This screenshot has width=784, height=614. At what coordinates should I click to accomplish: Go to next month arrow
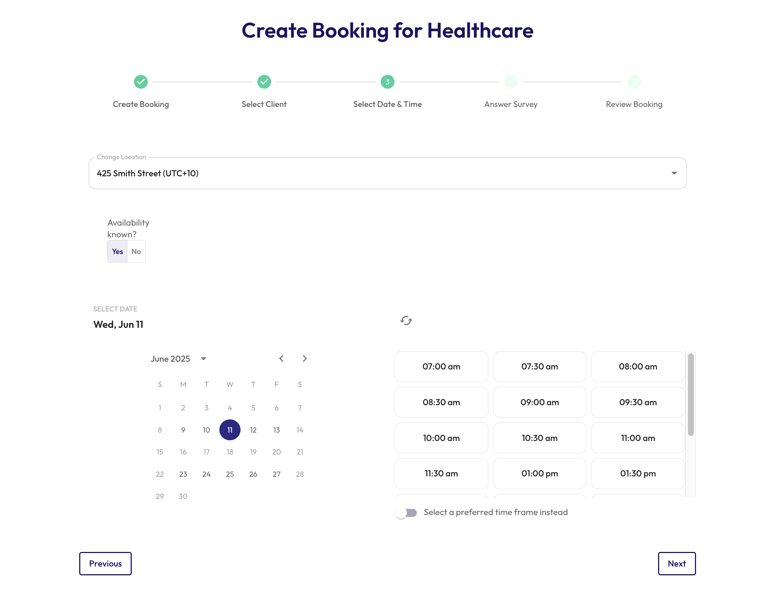coord(305,358)
